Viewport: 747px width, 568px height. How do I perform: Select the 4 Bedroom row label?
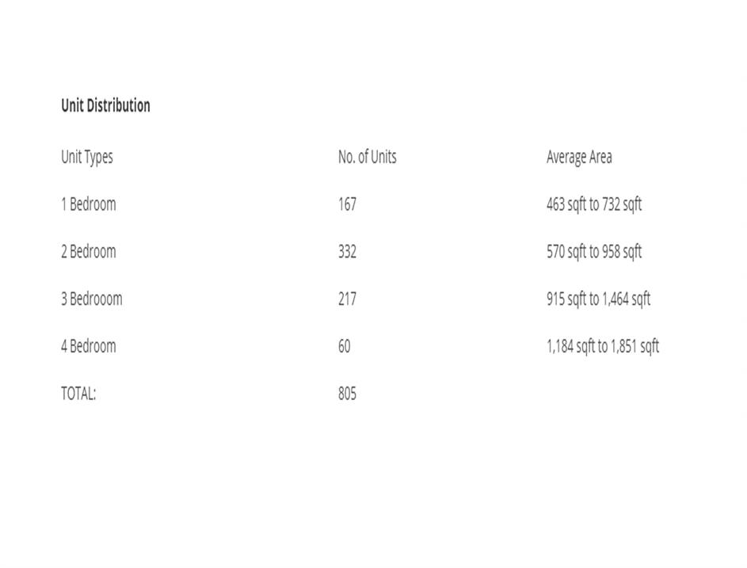point(88,346)
